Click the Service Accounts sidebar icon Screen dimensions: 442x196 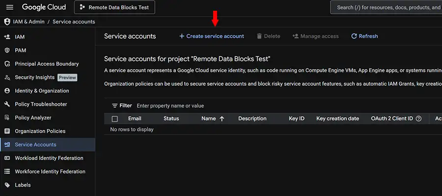pos(7,145)
